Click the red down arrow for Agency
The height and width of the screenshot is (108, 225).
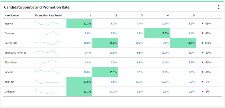(x=202, y=23)
